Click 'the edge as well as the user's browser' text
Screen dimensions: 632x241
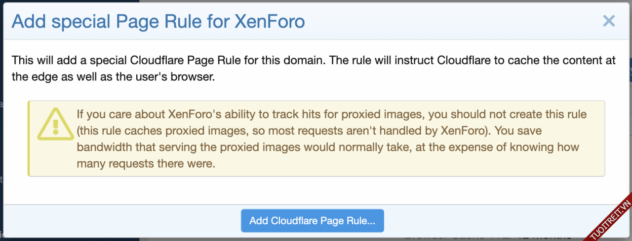[114, 77]
